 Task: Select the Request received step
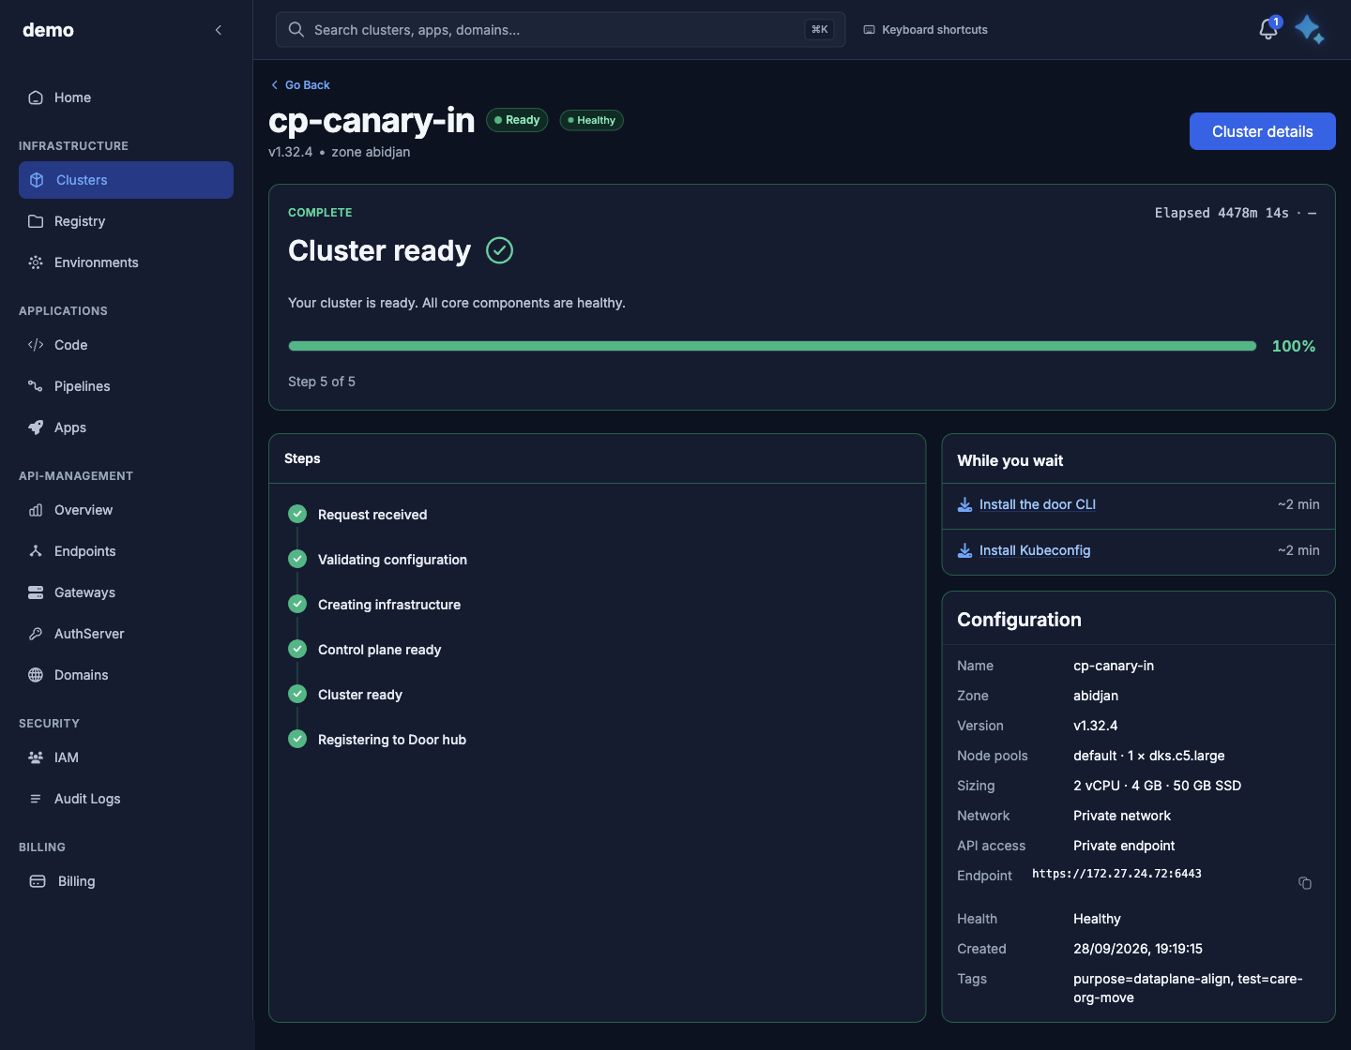pyautogui.click(x=372, y=515)
